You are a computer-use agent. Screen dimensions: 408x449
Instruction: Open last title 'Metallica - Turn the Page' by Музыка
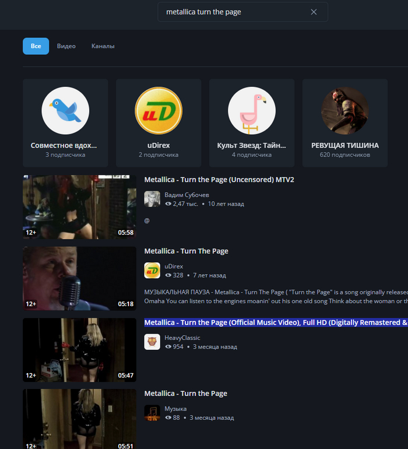click(x=185, y=394)
